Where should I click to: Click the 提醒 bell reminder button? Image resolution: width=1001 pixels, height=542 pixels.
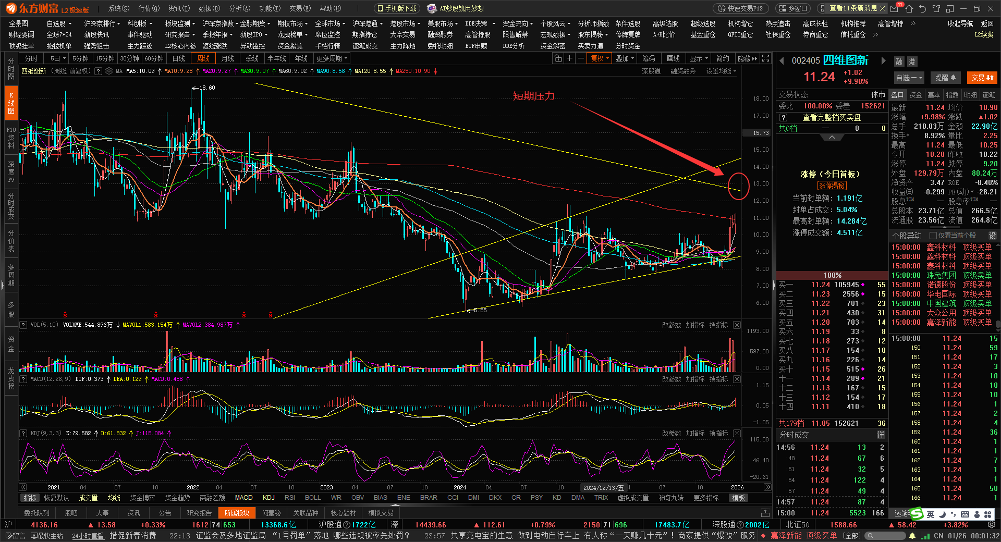[x=945, y=78]
